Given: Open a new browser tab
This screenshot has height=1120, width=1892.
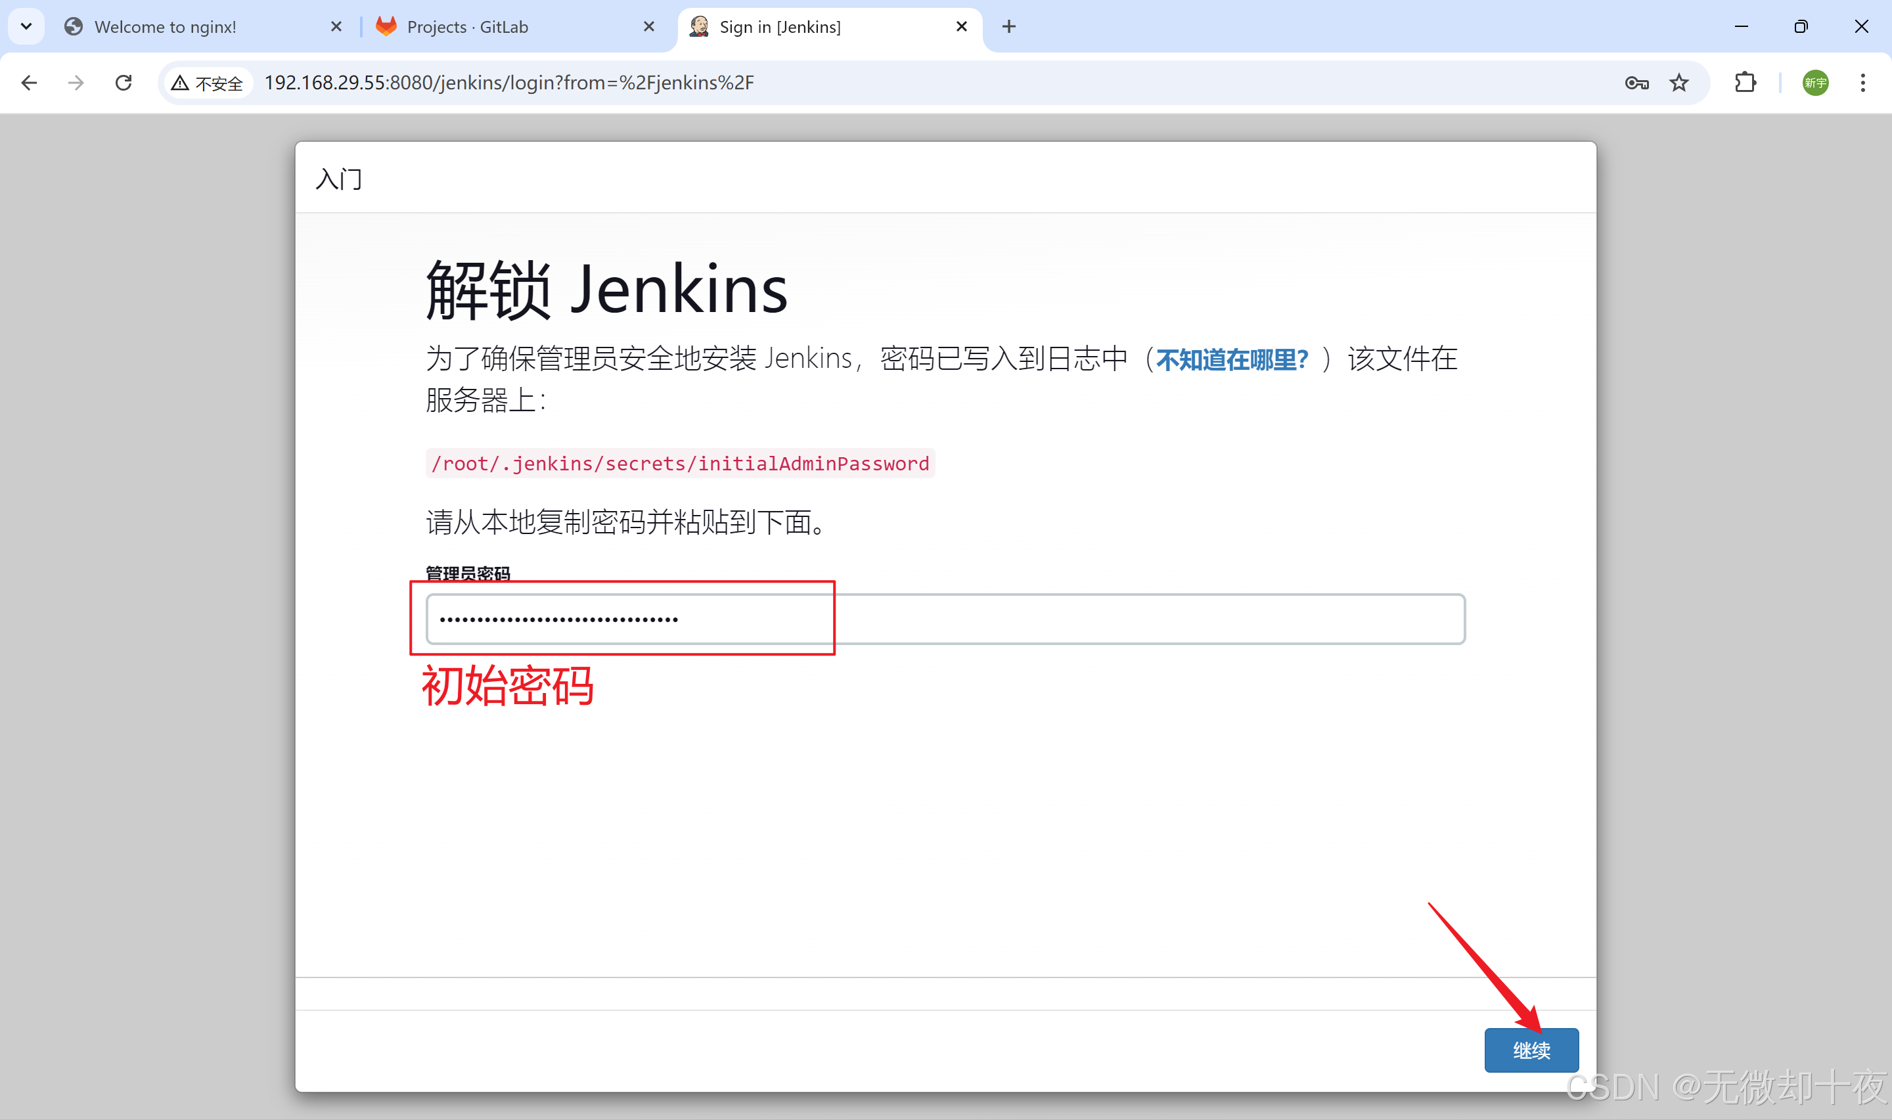Looking at the screenshot, I should pyautogui.click(x=1009, y=27).
